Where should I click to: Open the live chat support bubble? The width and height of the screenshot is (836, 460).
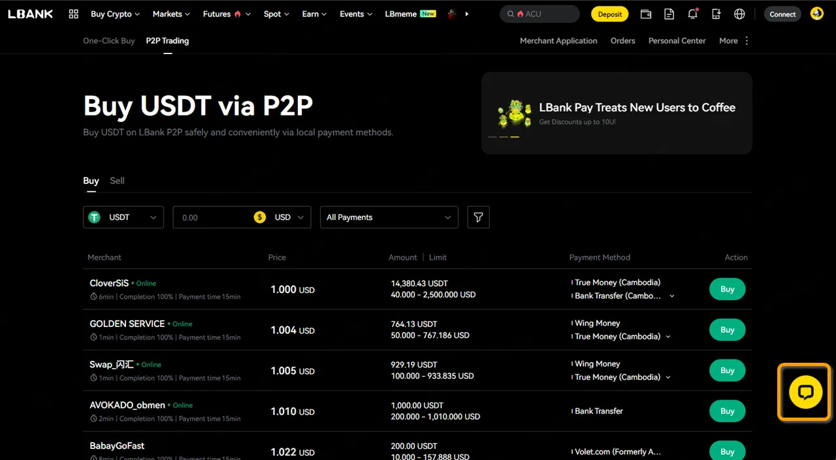[805, 392]
